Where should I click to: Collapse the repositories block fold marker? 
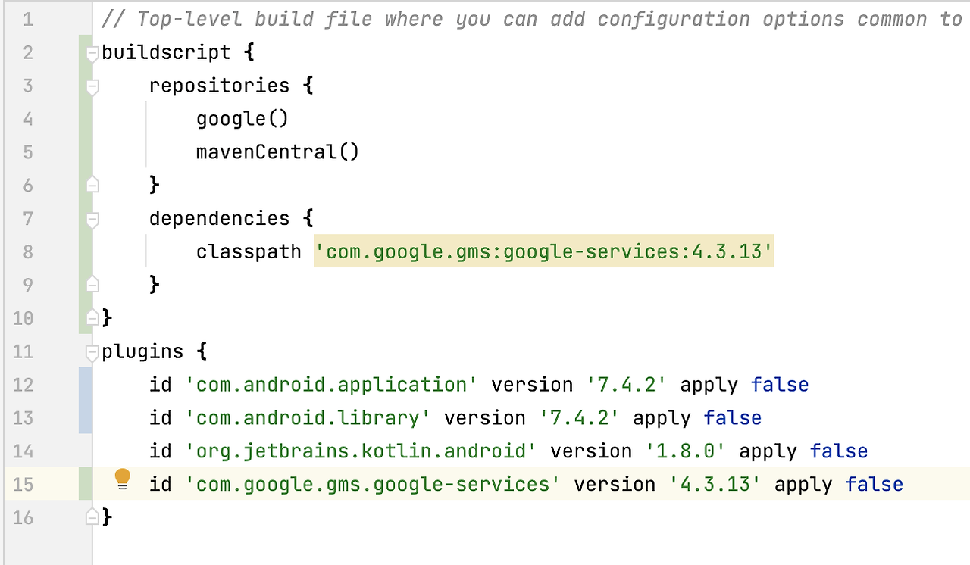click(92, 86)
